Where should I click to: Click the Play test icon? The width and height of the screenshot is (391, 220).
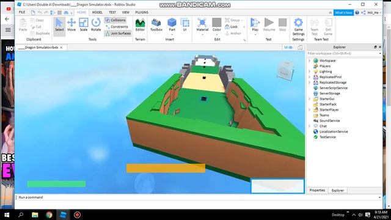coord(255,23)
